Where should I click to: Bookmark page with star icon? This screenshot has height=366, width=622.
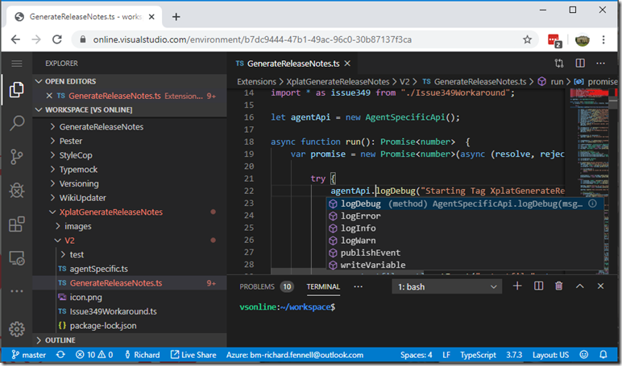[x=527, y=39]
